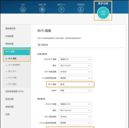Image resolution: width=129 pixels, height=128 pixels.
Task: Click the 2.4G Wi-Fi section heading
Action: pos(42,54)
